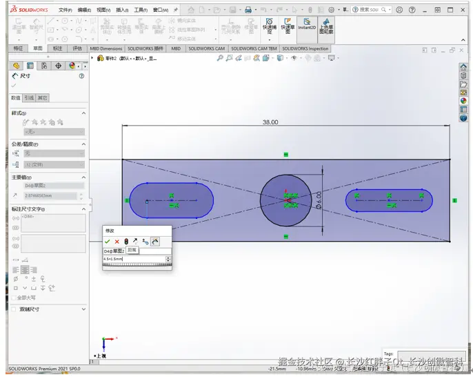Open File Explorer folder icon in task pane

click(463, 84)
